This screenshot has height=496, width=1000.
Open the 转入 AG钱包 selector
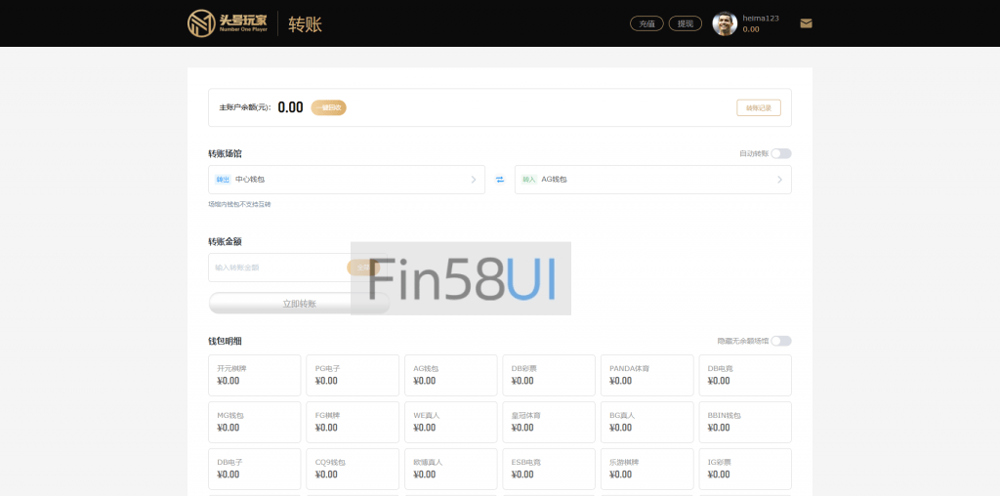coord(653,180)
